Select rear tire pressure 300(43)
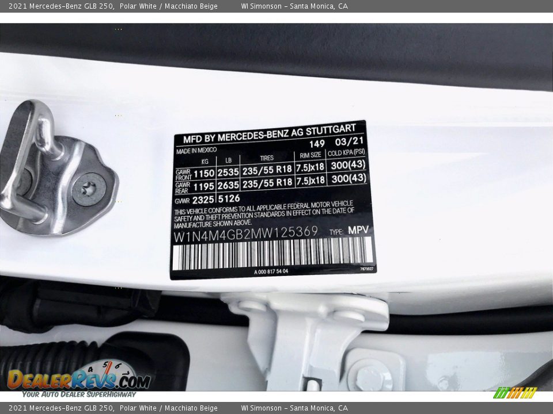 coord(349,178)
